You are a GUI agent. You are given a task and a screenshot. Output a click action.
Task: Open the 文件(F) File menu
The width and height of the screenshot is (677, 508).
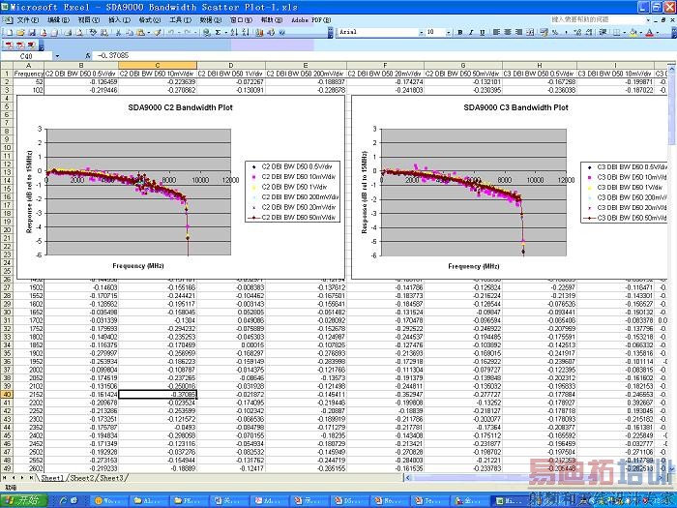coord(27,20)
